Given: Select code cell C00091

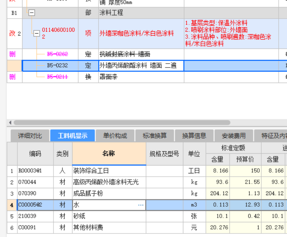Looking at the screenshot, I should click(35, 228).
